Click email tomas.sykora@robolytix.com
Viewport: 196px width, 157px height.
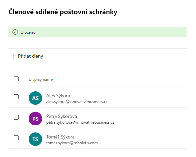point(72,143)
